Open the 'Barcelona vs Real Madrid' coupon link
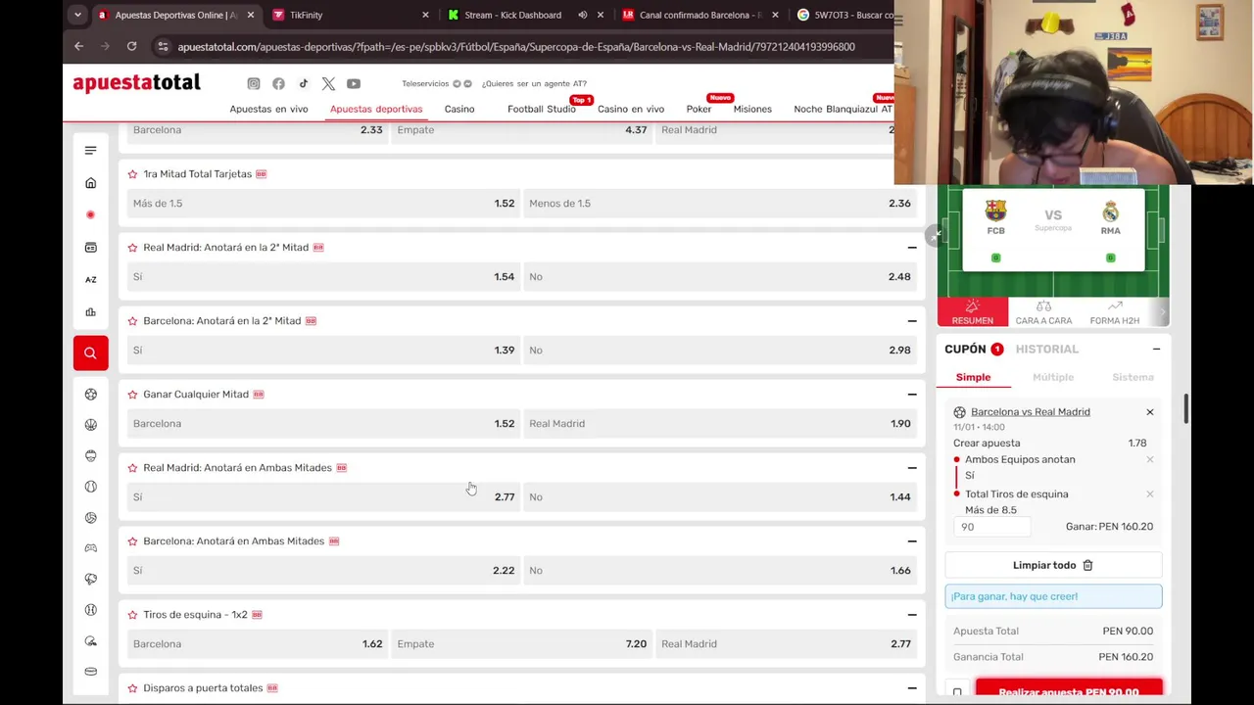 (x=1030, y=411)
